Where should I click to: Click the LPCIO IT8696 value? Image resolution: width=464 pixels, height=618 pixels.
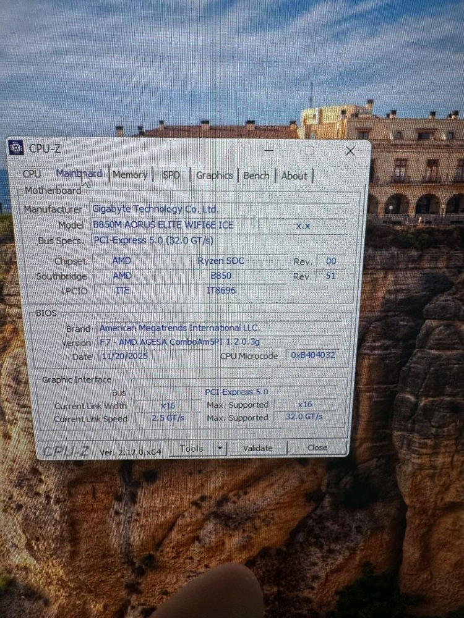tap(221, 290)
